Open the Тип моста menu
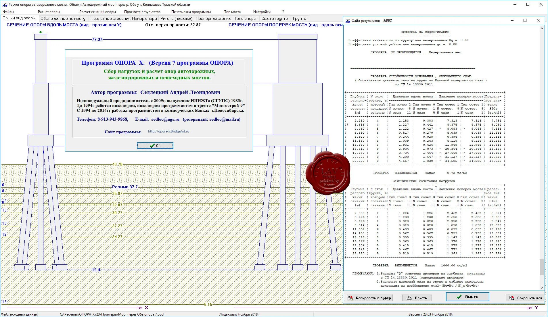548x317 pixels. tap(232, 12)
